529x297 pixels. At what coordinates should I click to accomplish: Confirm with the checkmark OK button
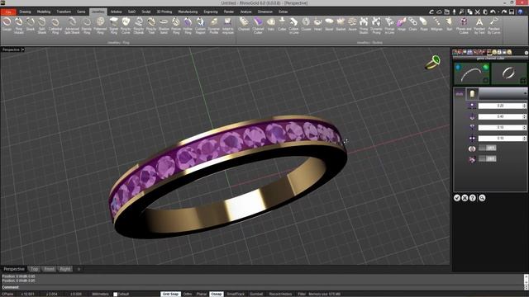coord(457,198)
